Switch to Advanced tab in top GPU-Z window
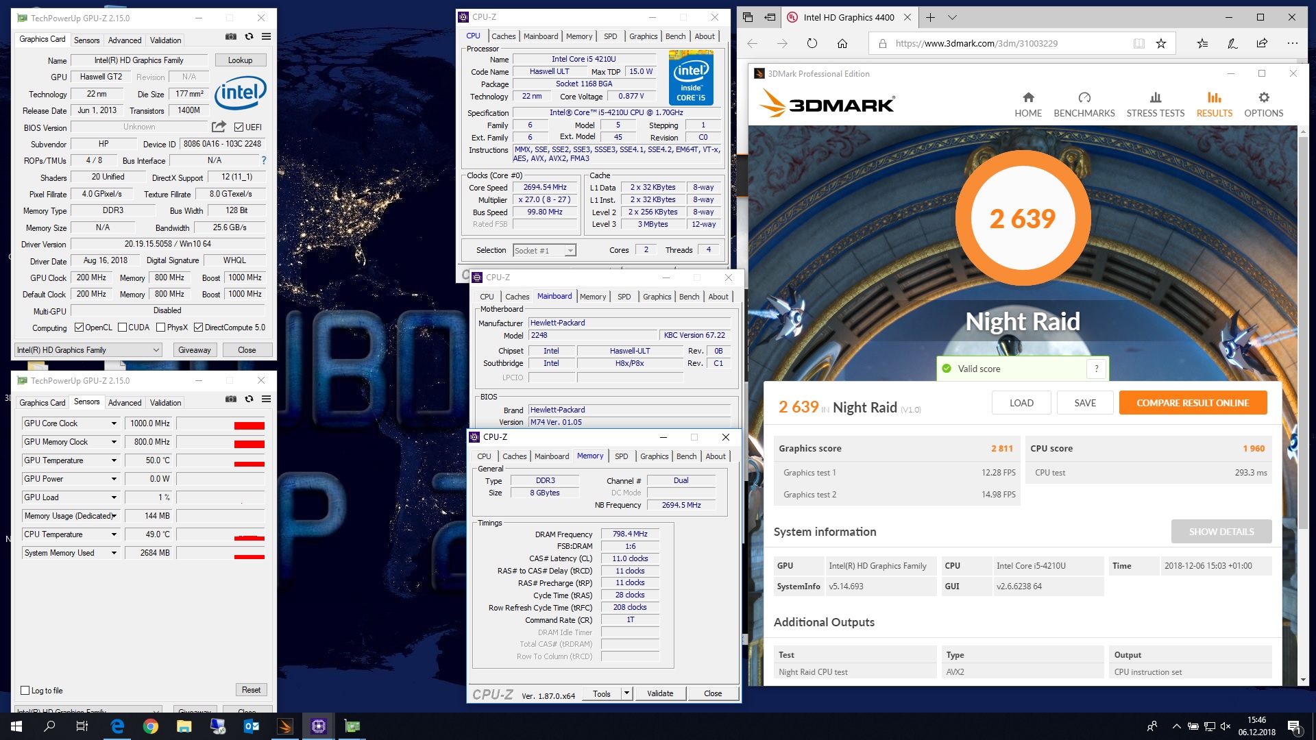 coord(125,40)
